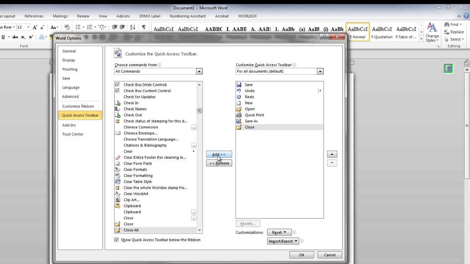This screenshot has width=470, height=264.
Task: Select the Undo icon in right list
Action: click(x=239, y=91)
